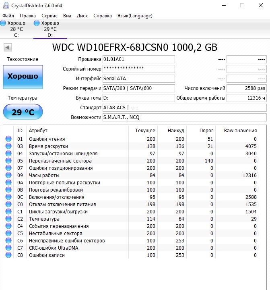The height and width of the screenshot is (290, 270).
Task: Click blue status orb for attribute C0
Action: [8, 204]
